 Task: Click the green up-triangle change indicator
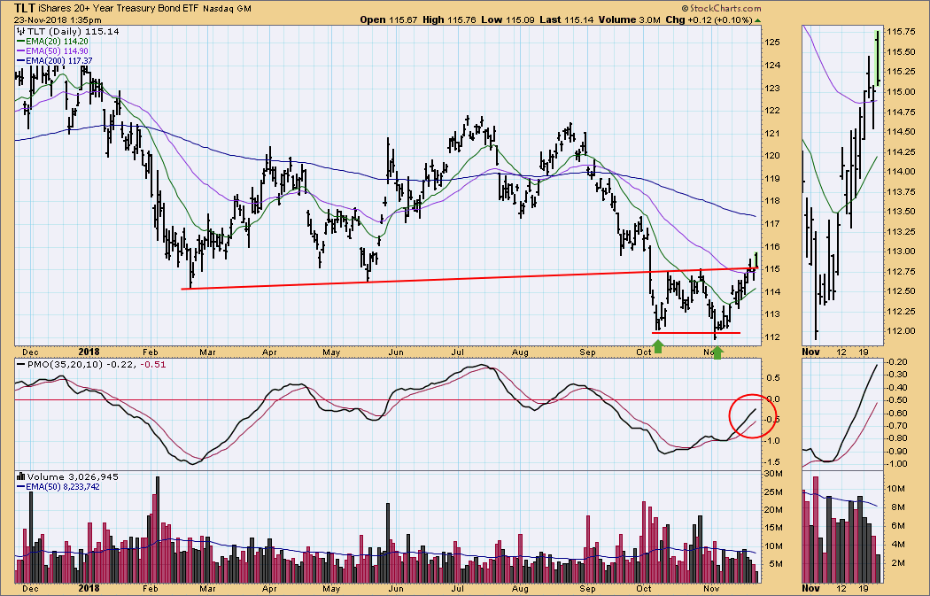[x=757, y=20]
